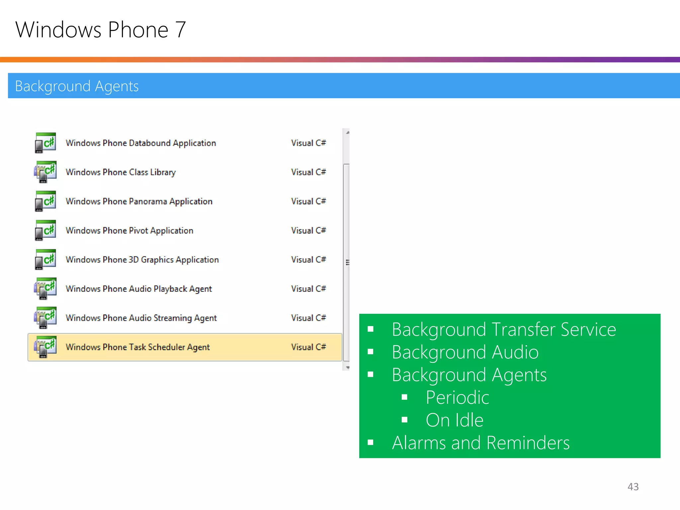The image size is (680, 510).
Task: Select 'Windows Phone Audio Playback Agent' template name
Action: [x=139, y=289]
